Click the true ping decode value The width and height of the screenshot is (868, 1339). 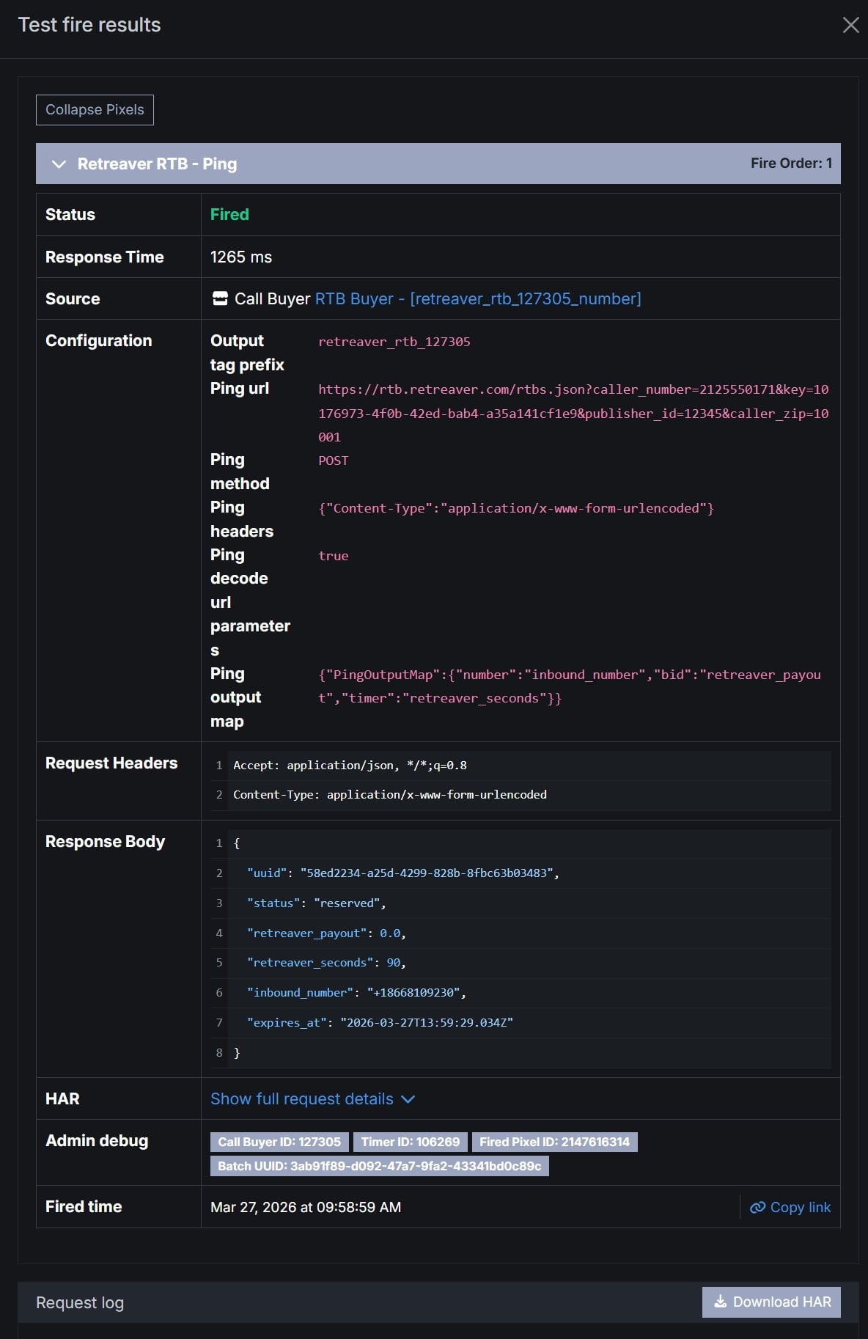pyautogui.click(x=334, y=556)
